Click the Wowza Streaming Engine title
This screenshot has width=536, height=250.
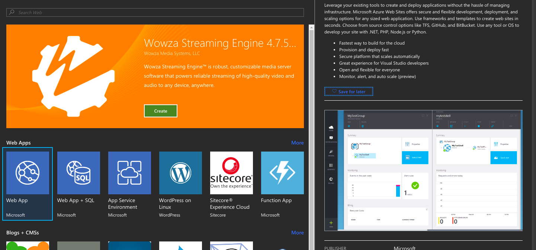coord(220,43)
